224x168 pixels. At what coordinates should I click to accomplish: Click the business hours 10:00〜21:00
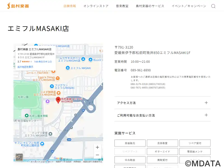(x=140, y=62)
